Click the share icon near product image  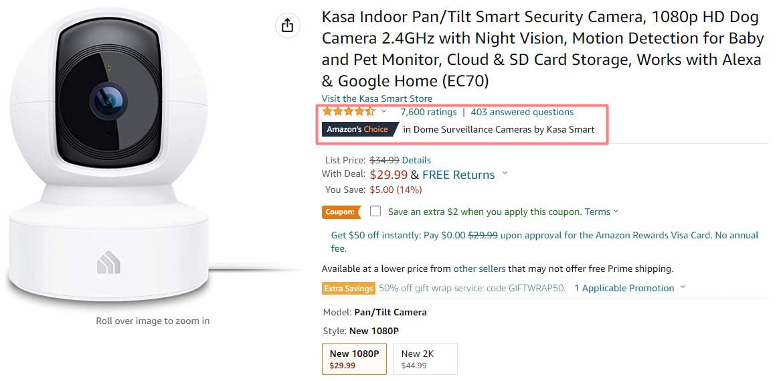pos(287,25)
